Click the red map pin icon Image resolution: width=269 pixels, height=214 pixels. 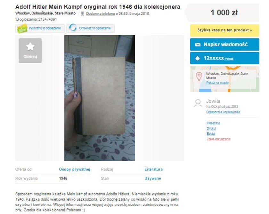pos(199,77)
